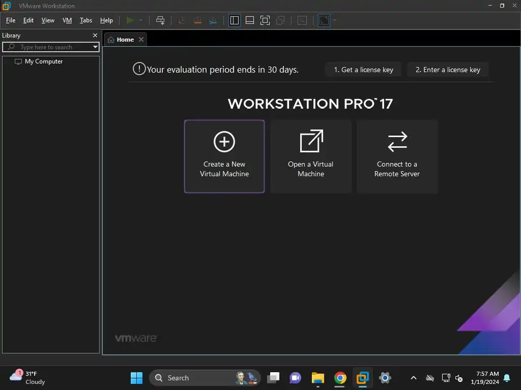Viewport: 521px width, 390px height.
Task: Click Open a Virtual Machine tile
Action: (x=311, y=156)
